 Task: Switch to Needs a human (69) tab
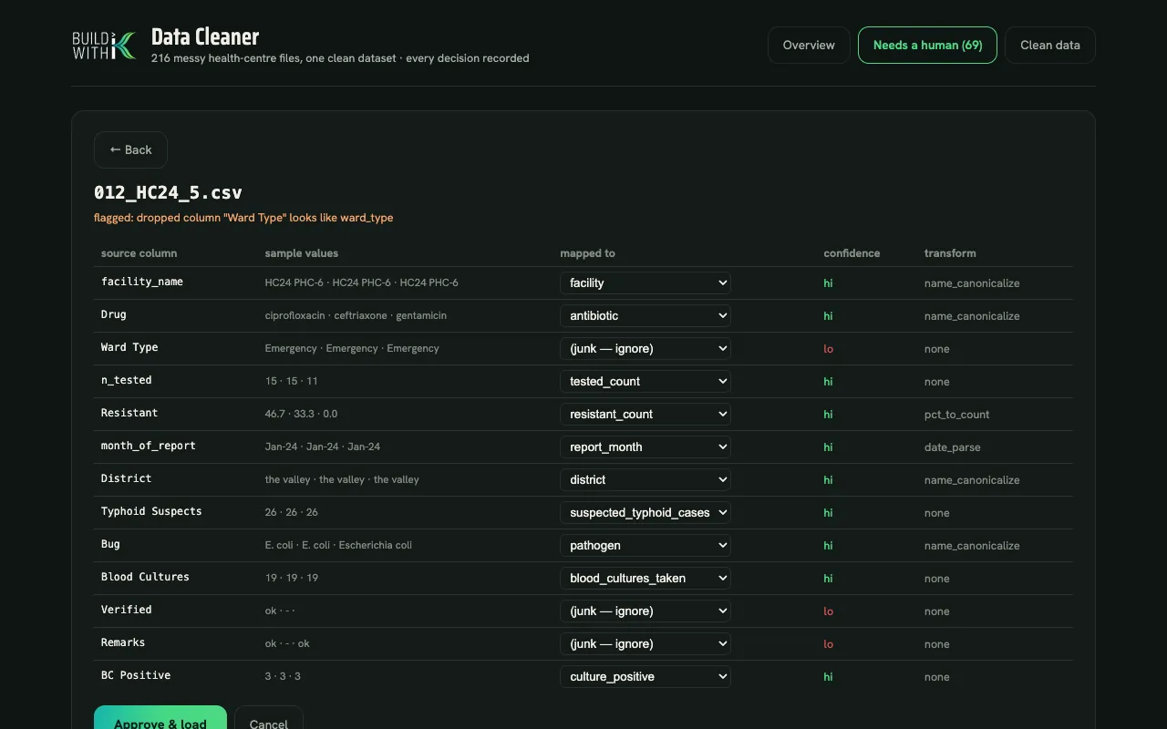click(x=927, y=45)
